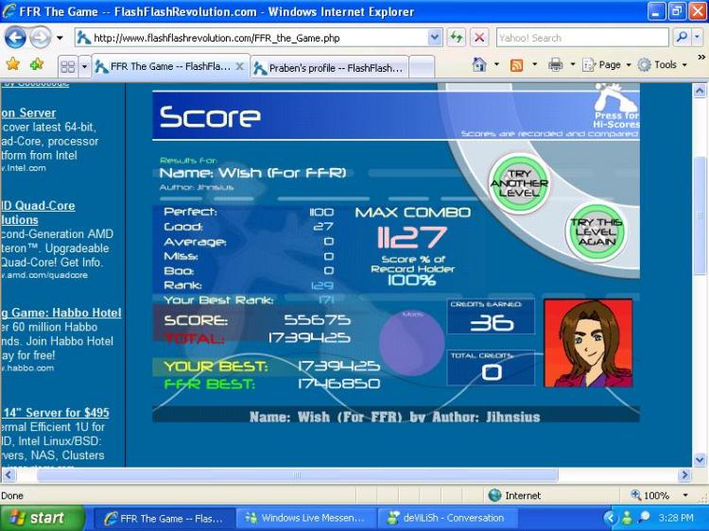709x531 pixels.
Task: Expand hidden system tray icons arrow
Action: point(610,518)
